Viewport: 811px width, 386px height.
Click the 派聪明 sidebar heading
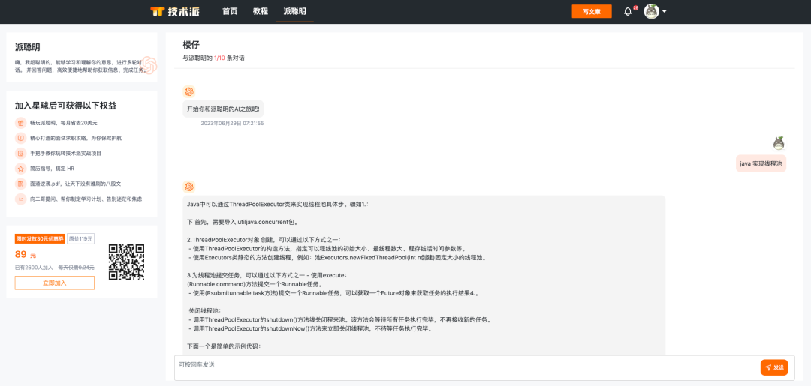28,47
